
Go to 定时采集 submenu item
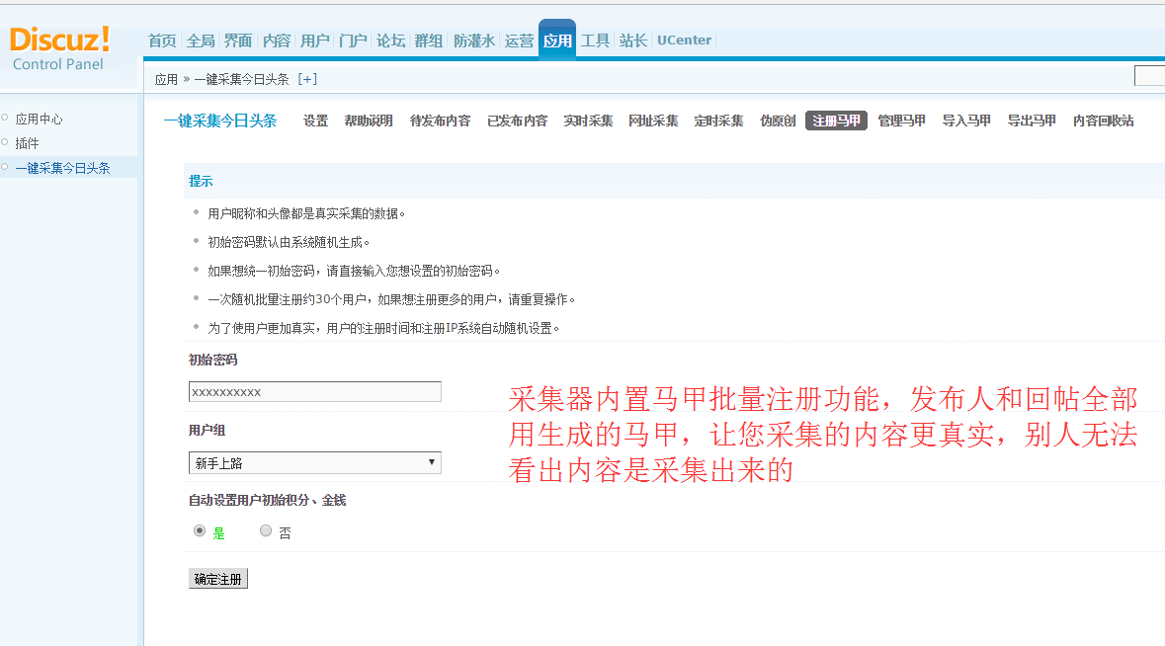[719, 121]
